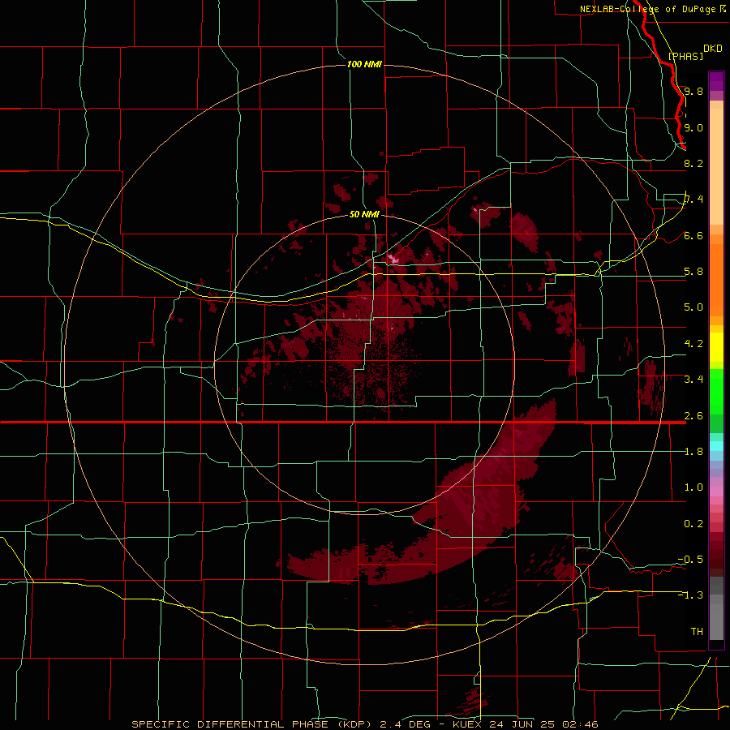Click the 4.2 legend value
This screenshot has height=730, width=730.
coord(693,344)
